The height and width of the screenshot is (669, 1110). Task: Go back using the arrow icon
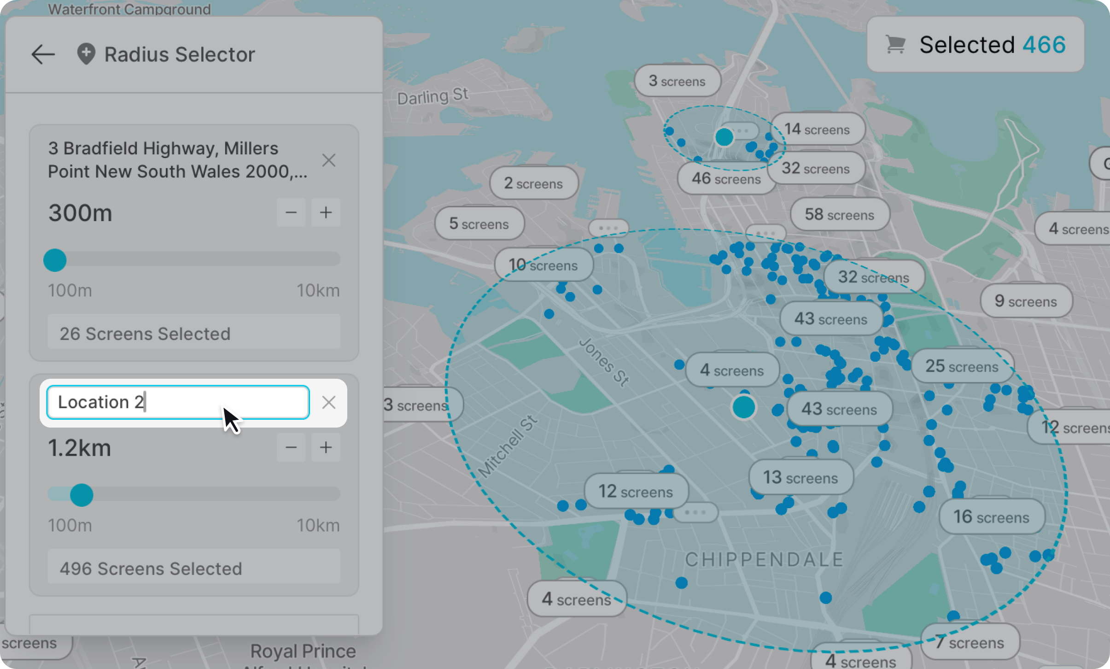pyautogui.click(x=43, y=54)
